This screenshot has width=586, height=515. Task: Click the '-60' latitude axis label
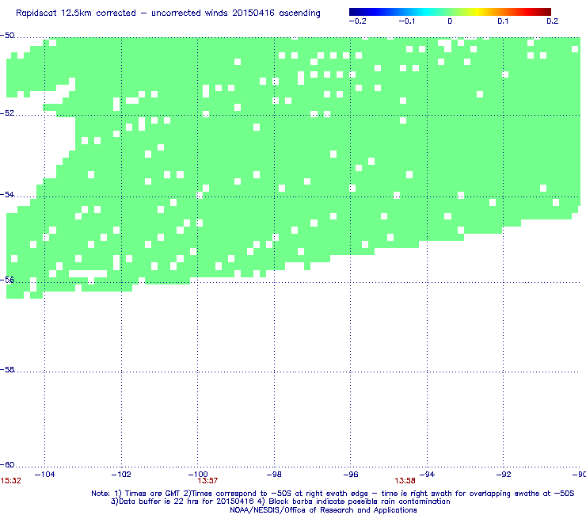(7, 465)
